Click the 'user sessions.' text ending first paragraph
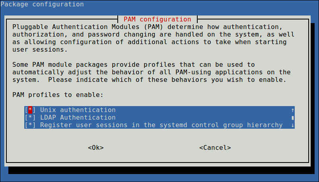This screenshot has height=182, width=319. click(40, 50)
